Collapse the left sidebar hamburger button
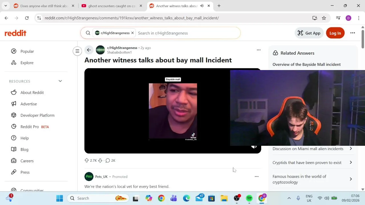The image size is (365, 205). [77, 51]
